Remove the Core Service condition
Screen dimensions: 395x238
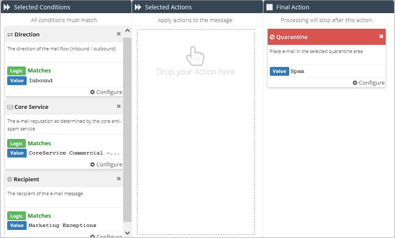[x=119, y=107]
